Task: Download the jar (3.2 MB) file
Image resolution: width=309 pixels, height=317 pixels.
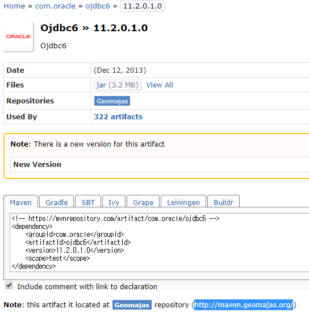Action: pos(118,85)
